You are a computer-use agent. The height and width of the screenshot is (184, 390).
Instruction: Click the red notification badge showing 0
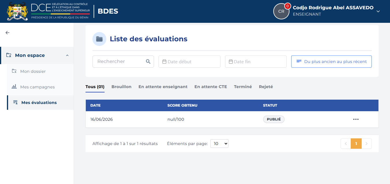tap(287, 6)
